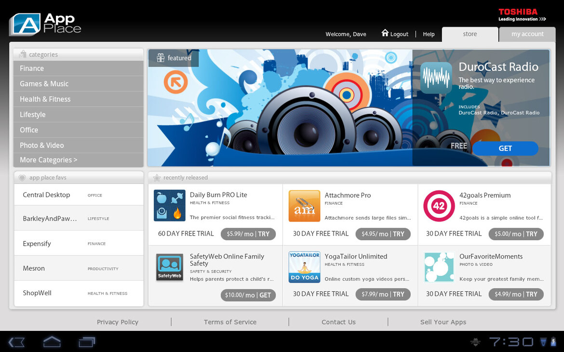564x352 pixels.
Task: Select the Lifestyle category
Action: coord(79,115)
